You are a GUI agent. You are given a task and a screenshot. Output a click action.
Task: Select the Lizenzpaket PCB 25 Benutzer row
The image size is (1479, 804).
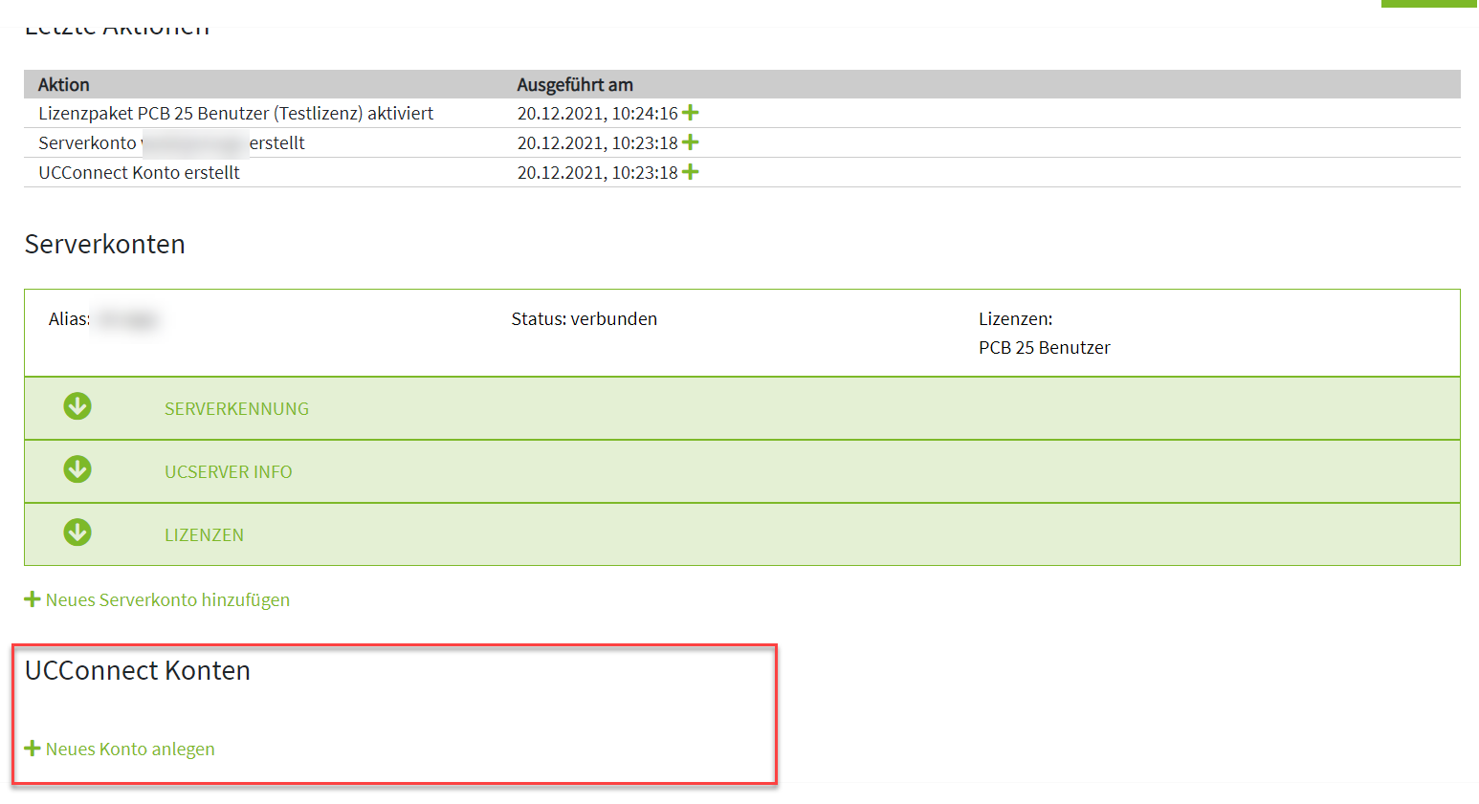tap(235, 114)
